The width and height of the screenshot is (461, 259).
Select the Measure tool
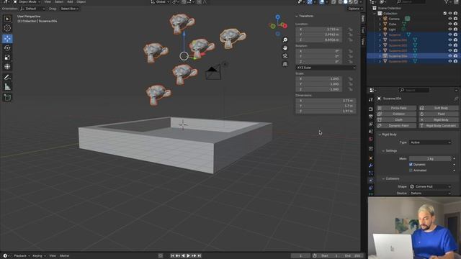pos(7,86)
